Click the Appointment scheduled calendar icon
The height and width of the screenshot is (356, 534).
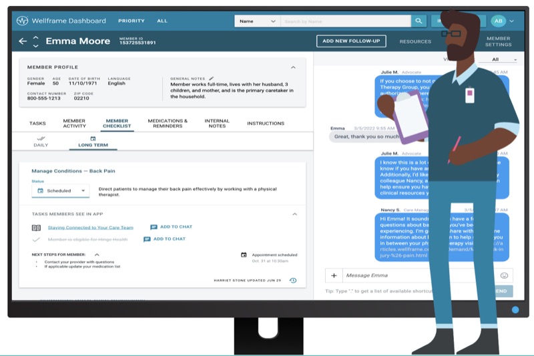244,255
